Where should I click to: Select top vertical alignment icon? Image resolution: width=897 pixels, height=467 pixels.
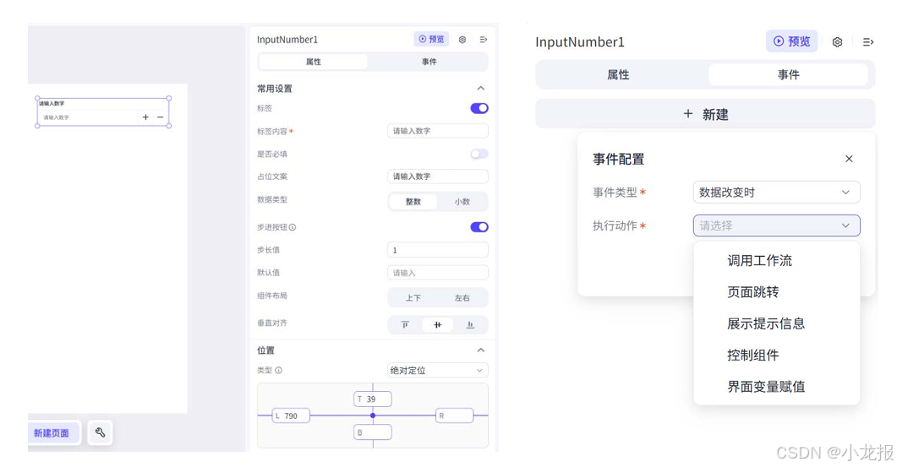point(405,324)
